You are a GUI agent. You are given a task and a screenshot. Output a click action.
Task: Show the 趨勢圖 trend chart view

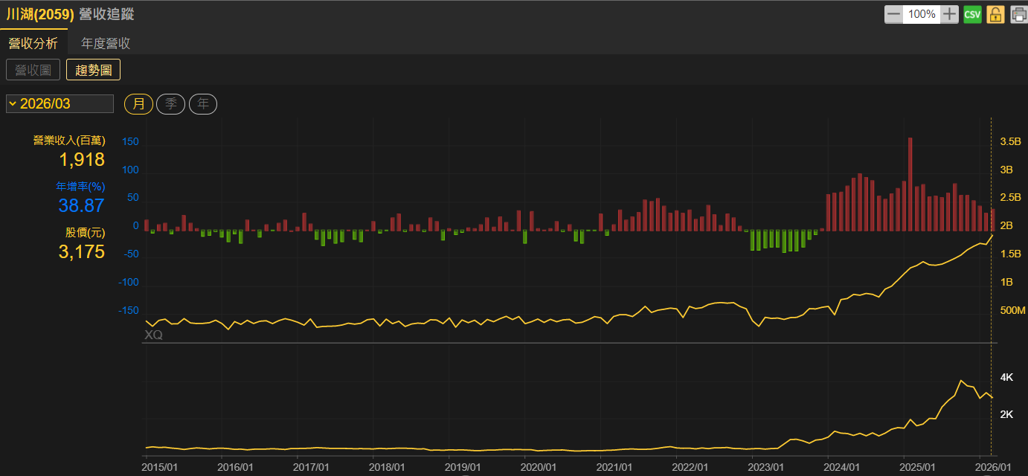coord(93,70)
